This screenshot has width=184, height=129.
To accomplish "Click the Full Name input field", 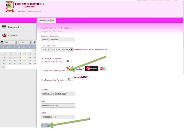I will [x=58, y=94].
